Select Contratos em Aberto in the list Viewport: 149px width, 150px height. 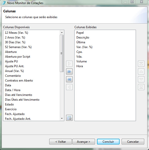point(19,81)
